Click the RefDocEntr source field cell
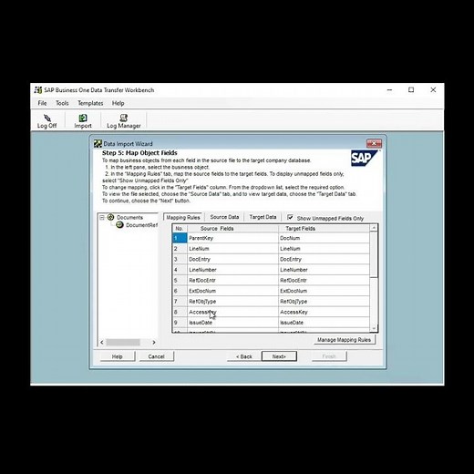This screenshot has height=474, width=474. (x=232, y=280)
